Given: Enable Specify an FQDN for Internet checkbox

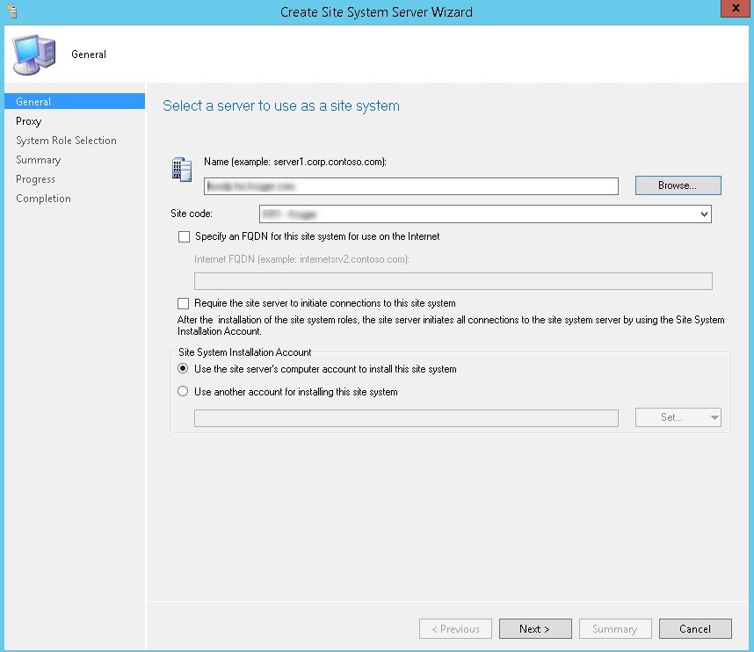Looking at the screenshot, I should pos(184,236).
